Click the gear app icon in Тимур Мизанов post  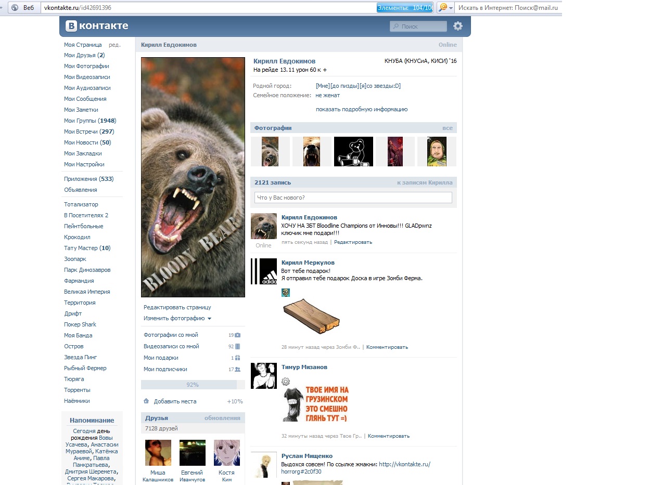coord(286,382)
